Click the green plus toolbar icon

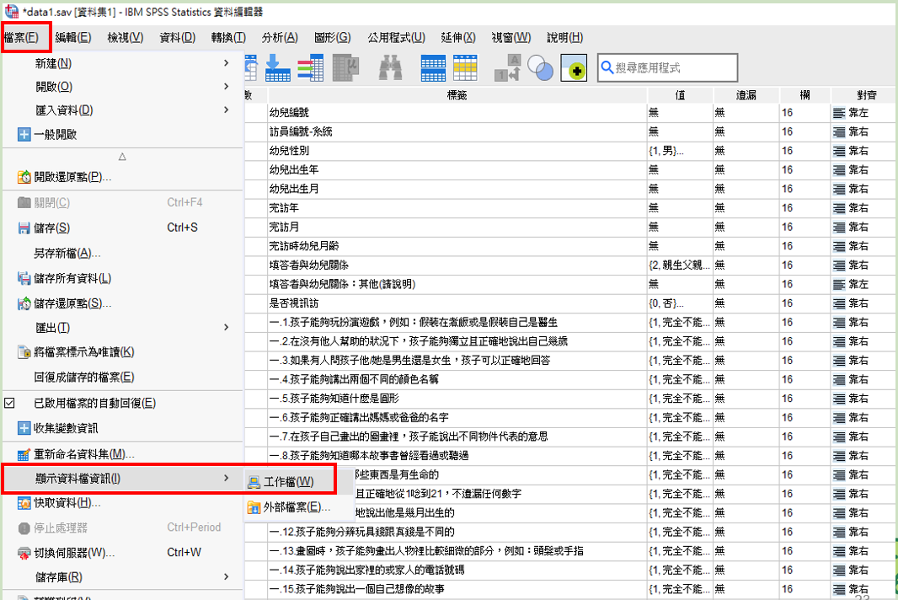pos(575,69)
